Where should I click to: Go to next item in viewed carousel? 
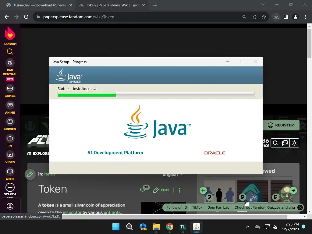click(293, 190)
